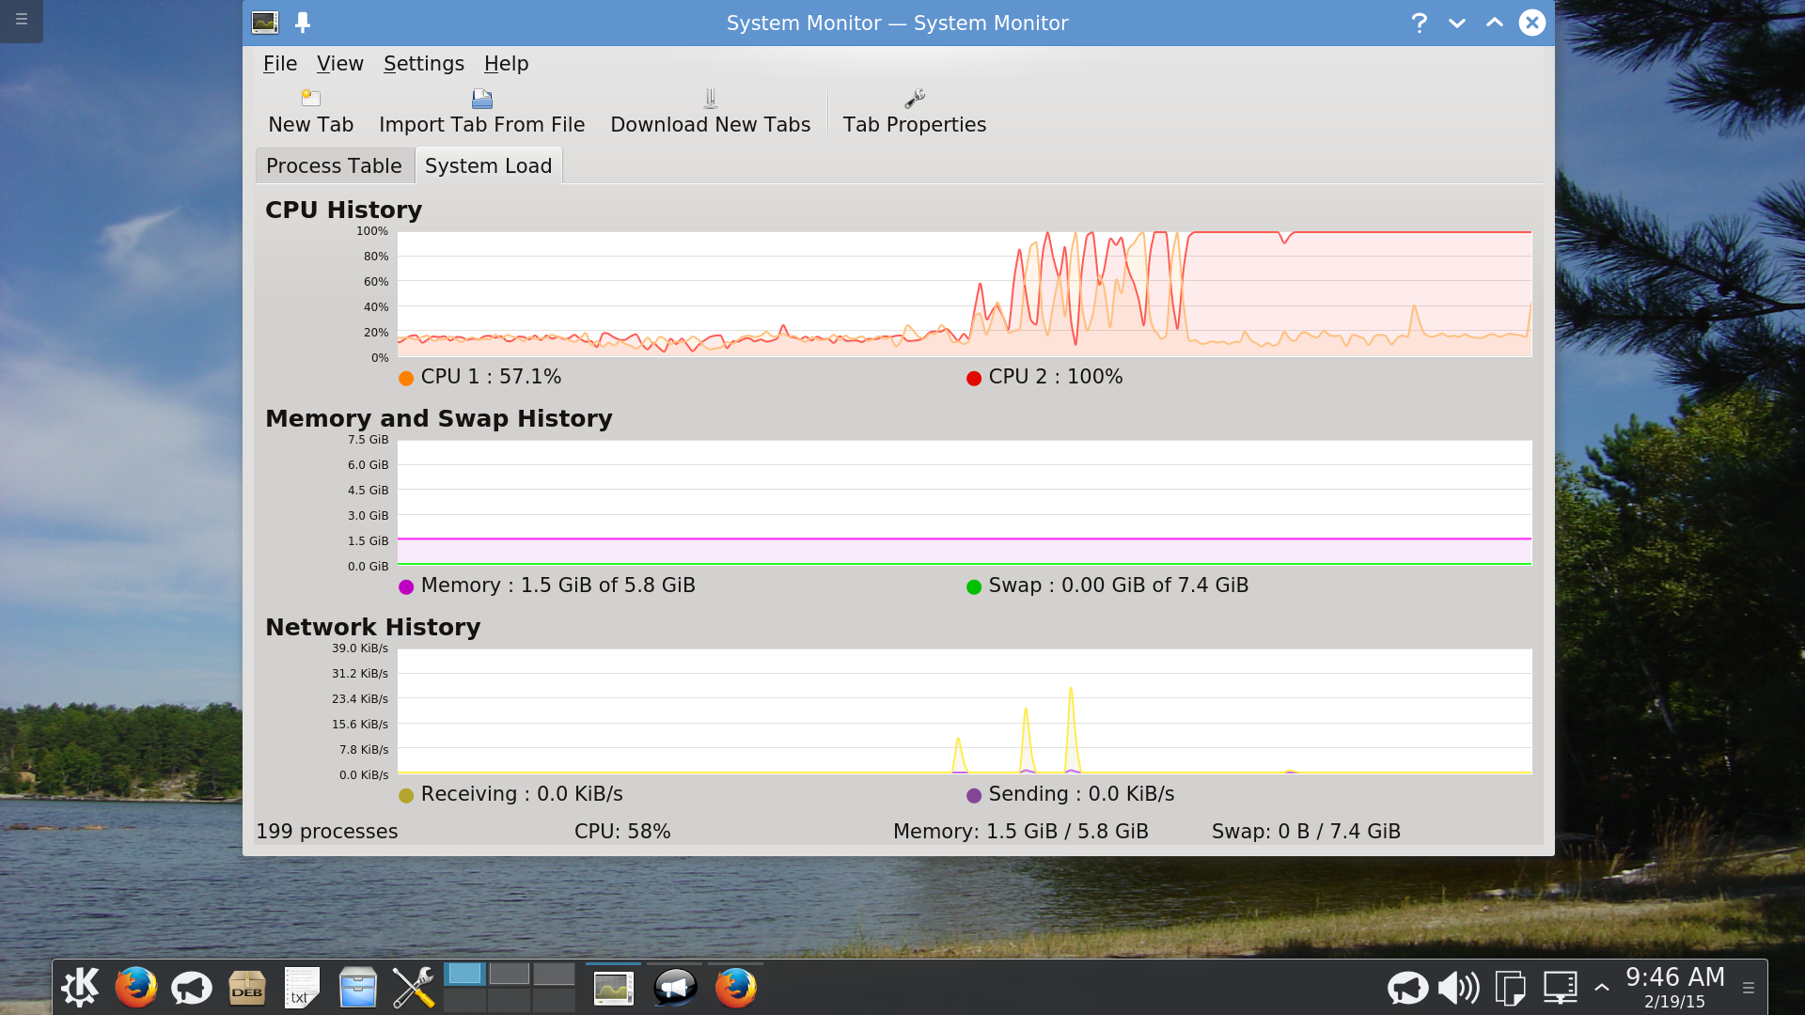Click 'Swap : 0.00 GiB of 7.4 GiB' label

coord(1118,585)
